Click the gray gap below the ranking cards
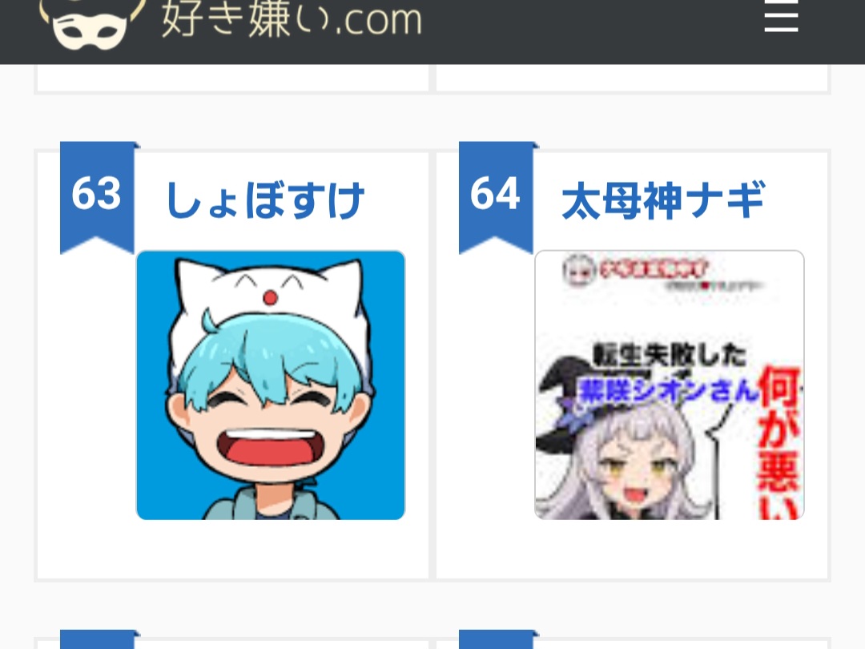This screenshot has height=649, width=865. point(432,606)
